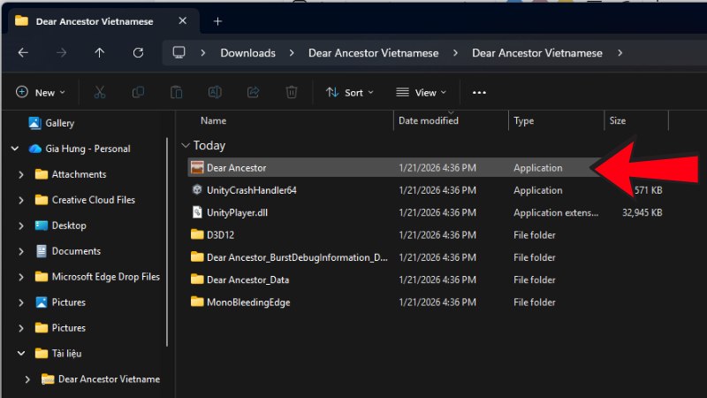Image resolution: width=707 pixels, height=398 pixels.
Task: Click the Rename icon in toolbar
Action: point(214,92)
